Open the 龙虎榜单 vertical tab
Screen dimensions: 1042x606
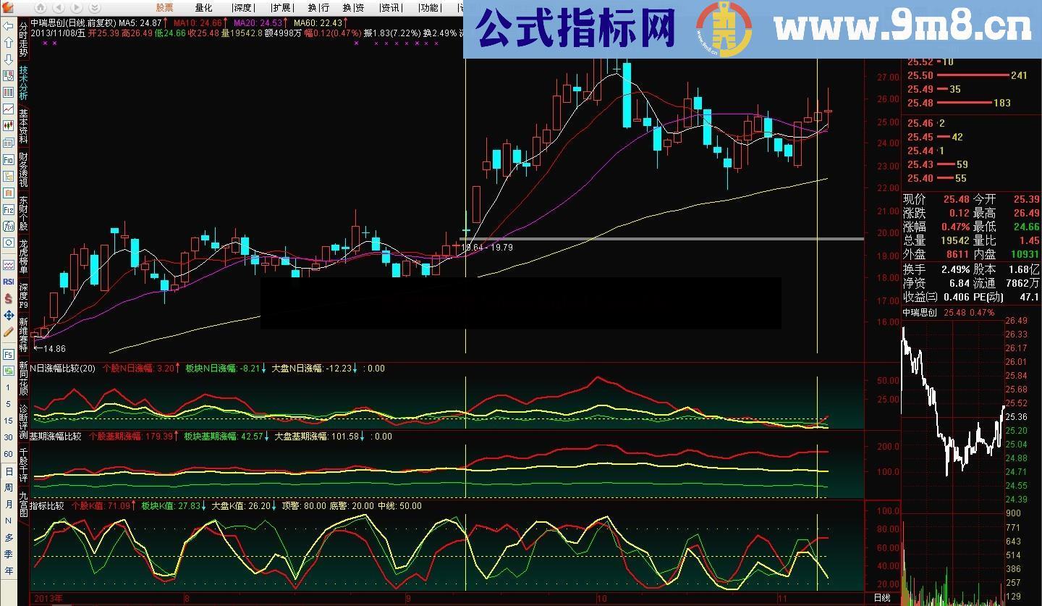[23, 257]
